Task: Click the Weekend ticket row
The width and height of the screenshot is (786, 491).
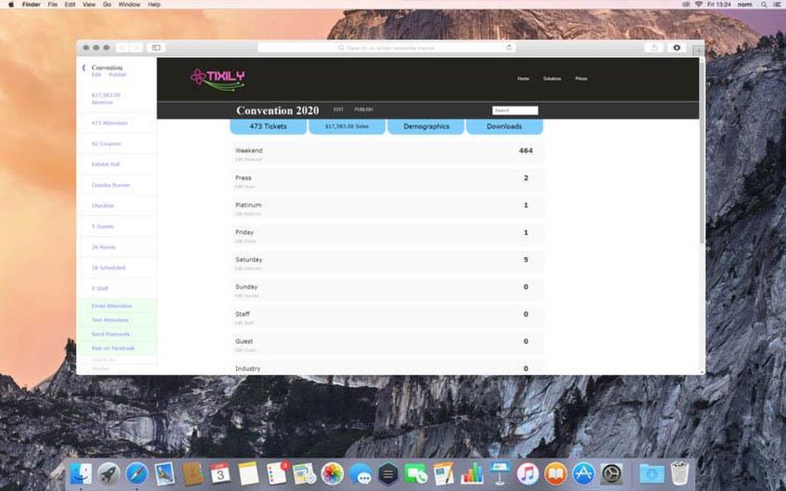Action: tap(387, 153)
